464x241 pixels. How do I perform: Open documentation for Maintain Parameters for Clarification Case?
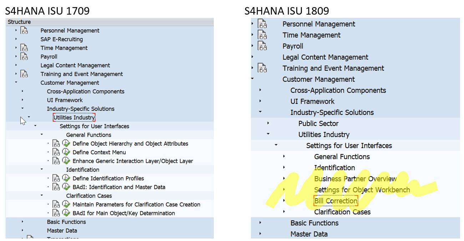56,204
